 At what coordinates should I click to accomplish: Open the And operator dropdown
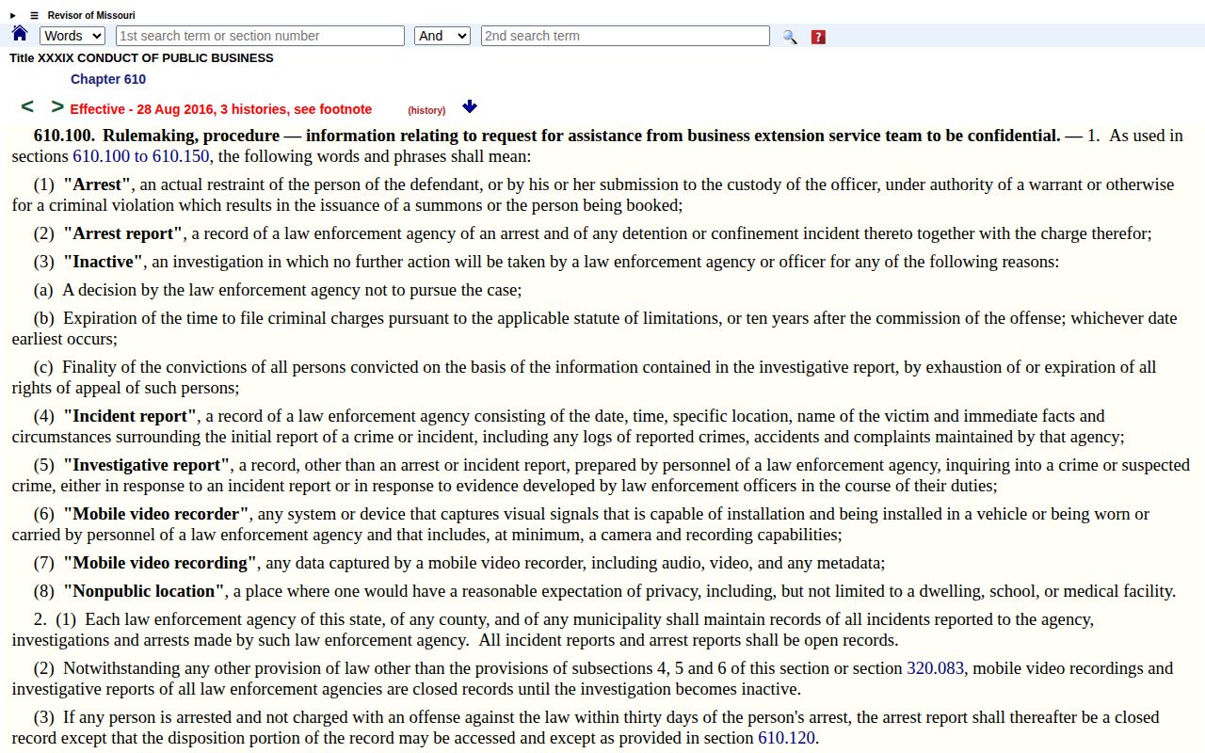coord(442,36)
